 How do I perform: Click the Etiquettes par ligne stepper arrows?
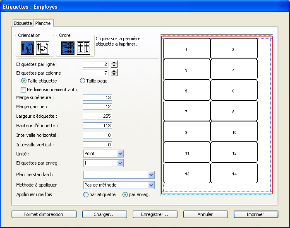tap(115, 64)
